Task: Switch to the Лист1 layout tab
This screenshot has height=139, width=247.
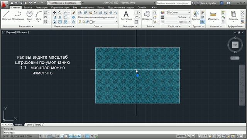Action: coord(29,125)
